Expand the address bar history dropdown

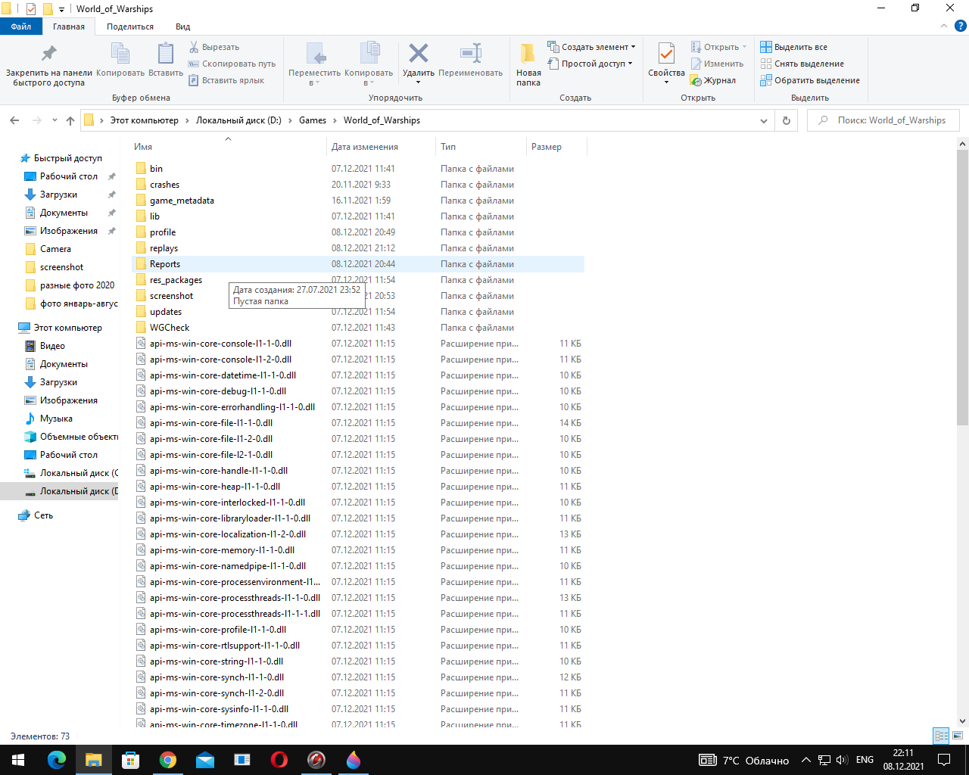coord(763,120)
